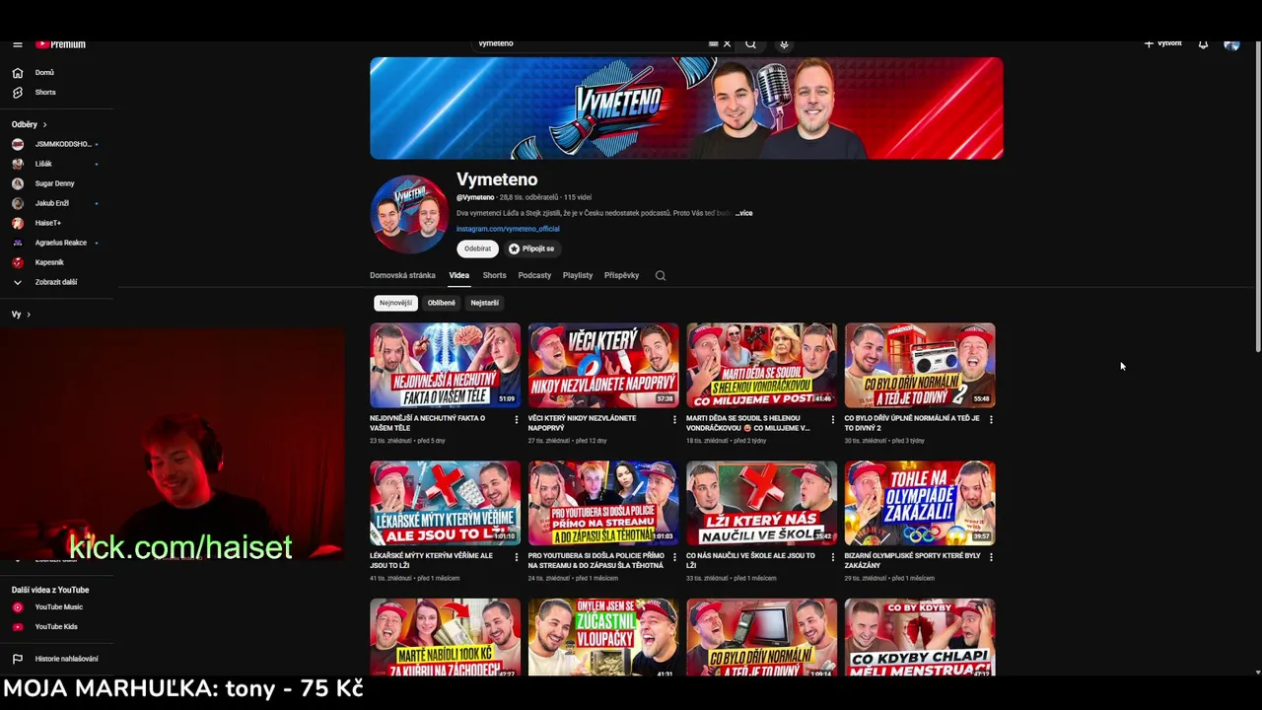
Task: Clear the search box with X
Action: click(728, 43)
